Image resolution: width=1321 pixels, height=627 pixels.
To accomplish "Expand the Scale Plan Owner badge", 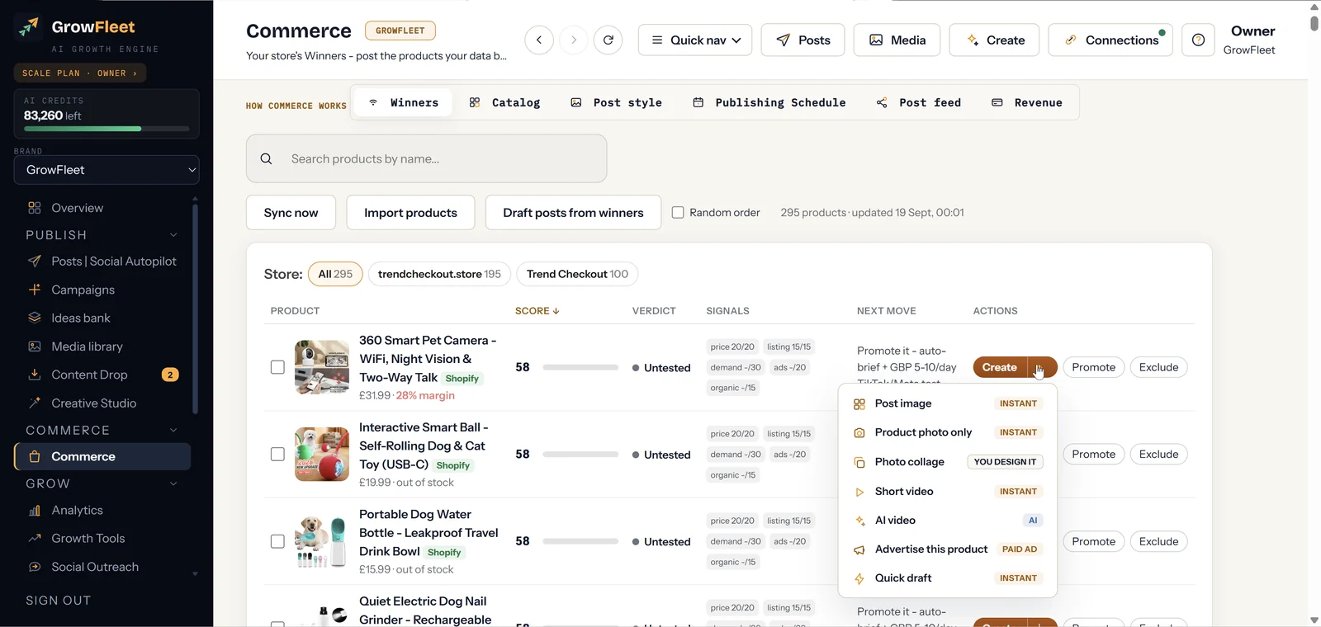I will click(80, 73).
